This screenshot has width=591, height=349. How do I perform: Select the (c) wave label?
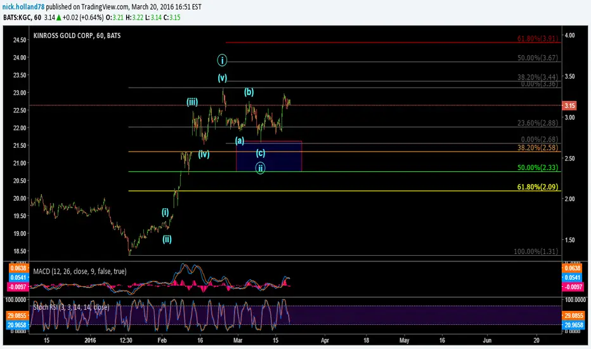click(x=261, y=153)
